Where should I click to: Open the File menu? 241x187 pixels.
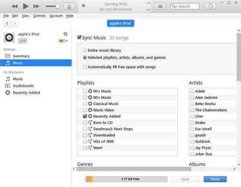tap(6, 16)
